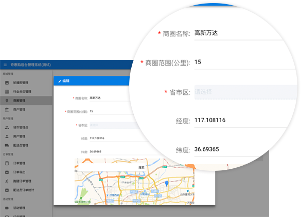
Task: Click the magnified 纬度 value 36.69365
Action: pyautogui.click(x=206, y=149)
